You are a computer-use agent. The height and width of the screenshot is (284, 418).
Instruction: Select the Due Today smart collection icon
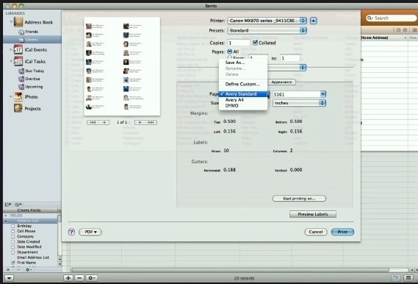21,71
